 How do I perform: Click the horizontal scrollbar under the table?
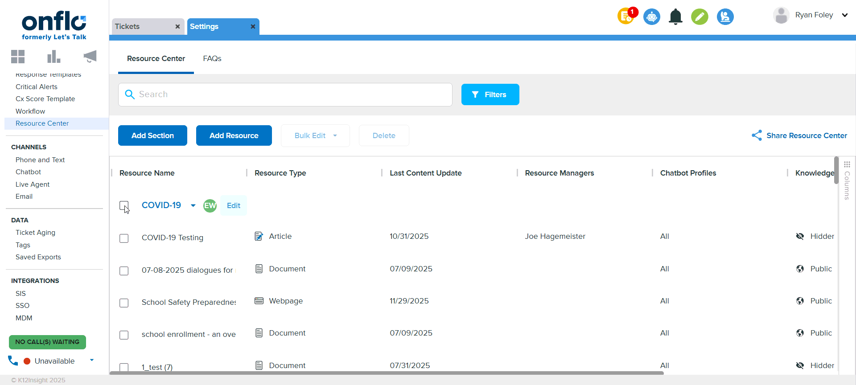(386, 373)
